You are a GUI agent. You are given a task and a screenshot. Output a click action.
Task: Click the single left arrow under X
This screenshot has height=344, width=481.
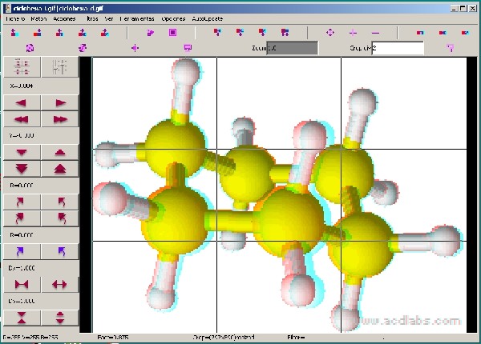coord(21,102)
